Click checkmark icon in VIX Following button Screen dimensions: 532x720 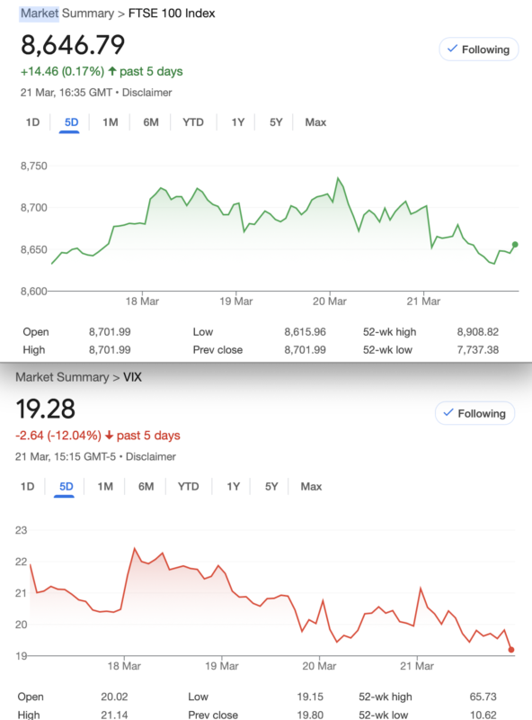pyautogui.click(x=448, y=413)
